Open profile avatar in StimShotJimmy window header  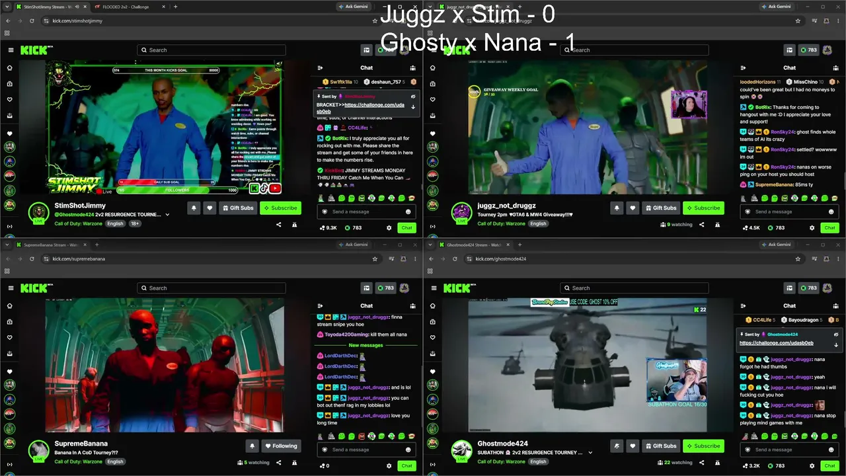pos(404,50)
